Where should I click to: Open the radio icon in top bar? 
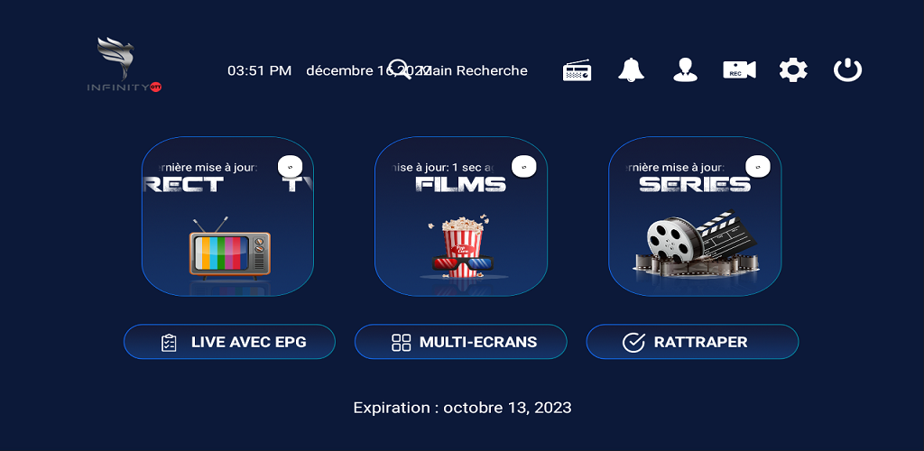577,70
